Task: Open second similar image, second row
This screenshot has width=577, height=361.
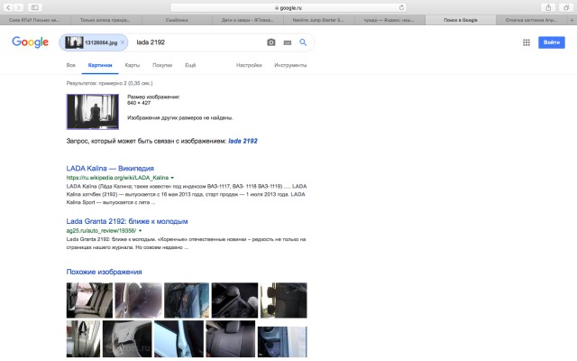Action: [x=127, y=339]
